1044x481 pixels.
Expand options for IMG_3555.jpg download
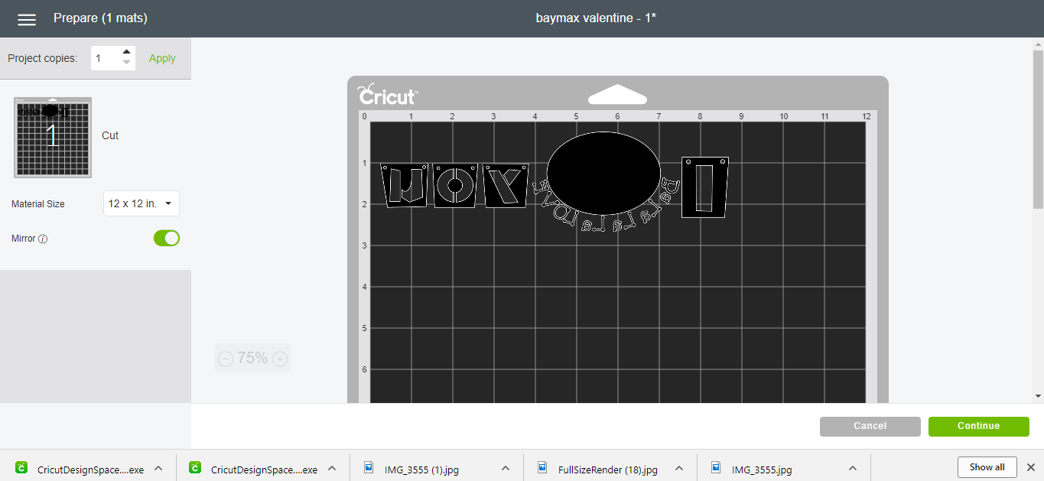click(x=853, y=468)
